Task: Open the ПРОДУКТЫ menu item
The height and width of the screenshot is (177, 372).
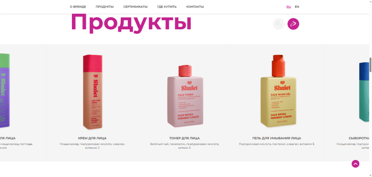Action: point(105,7)
